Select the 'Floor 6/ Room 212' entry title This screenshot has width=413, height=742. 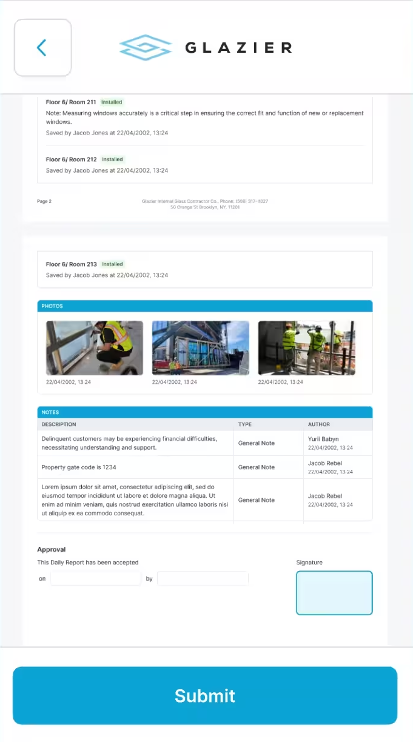(71, 159)
